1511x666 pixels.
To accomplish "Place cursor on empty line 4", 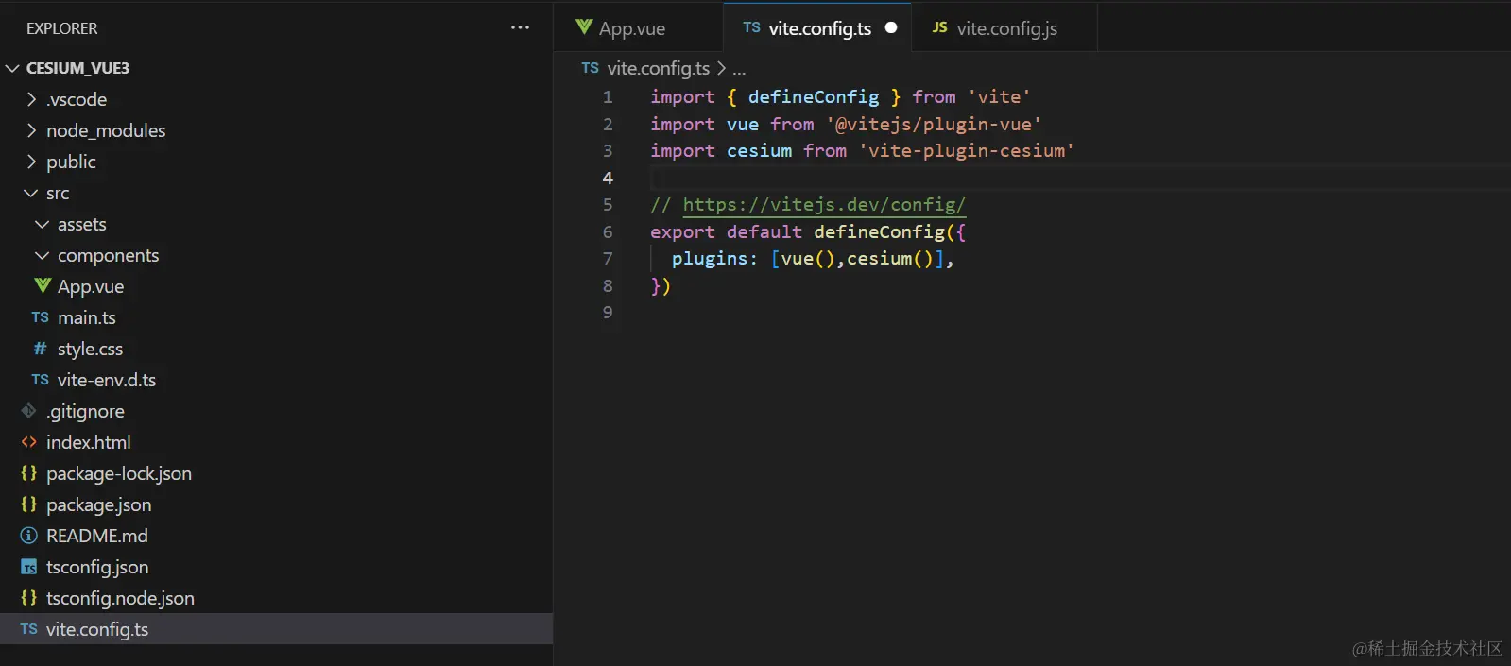I will [x=1080, y=178].
